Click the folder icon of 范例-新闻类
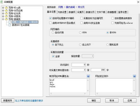The width and height of the screenshot is (140, 106). [6, 19]
